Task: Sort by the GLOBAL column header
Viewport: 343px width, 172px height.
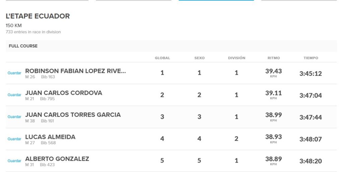Action: tap(162, 58)
